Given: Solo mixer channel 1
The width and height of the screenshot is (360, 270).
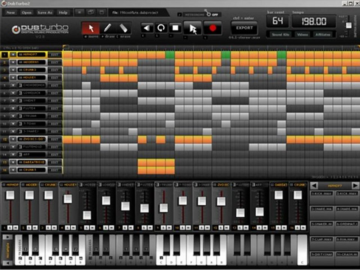Looking at the screenshot, I should click(x=10, y=228).
